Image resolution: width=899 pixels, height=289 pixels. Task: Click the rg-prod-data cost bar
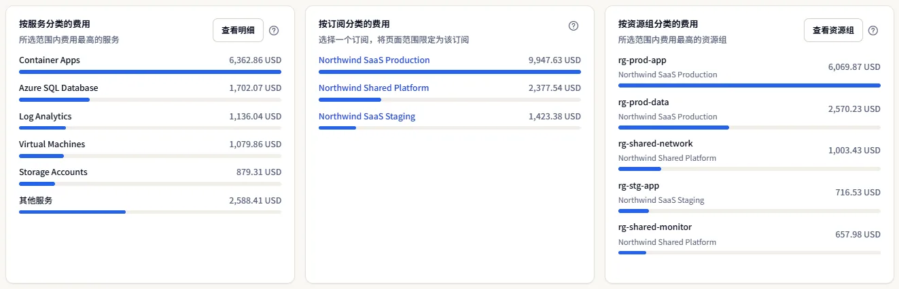pyautogui.click(x=750, y=128)
